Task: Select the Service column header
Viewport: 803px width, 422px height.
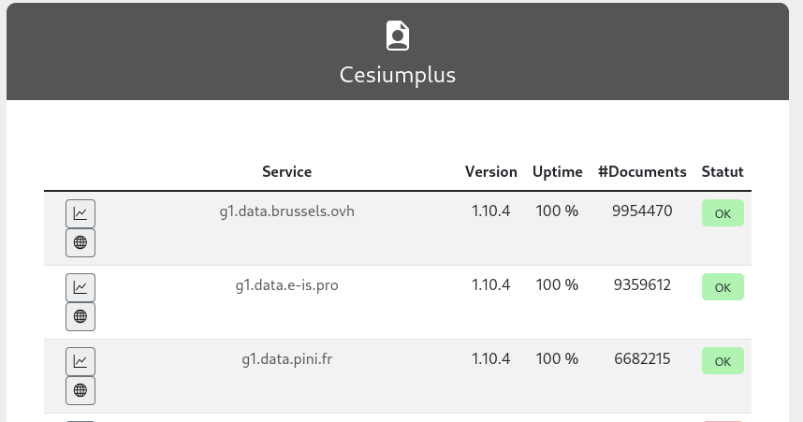Action: (287, 172)
